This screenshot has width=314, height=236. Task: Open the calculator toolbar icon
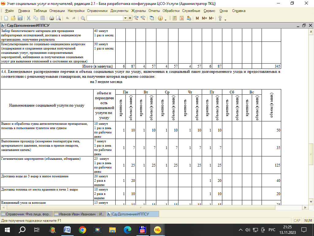coord(174,18)
